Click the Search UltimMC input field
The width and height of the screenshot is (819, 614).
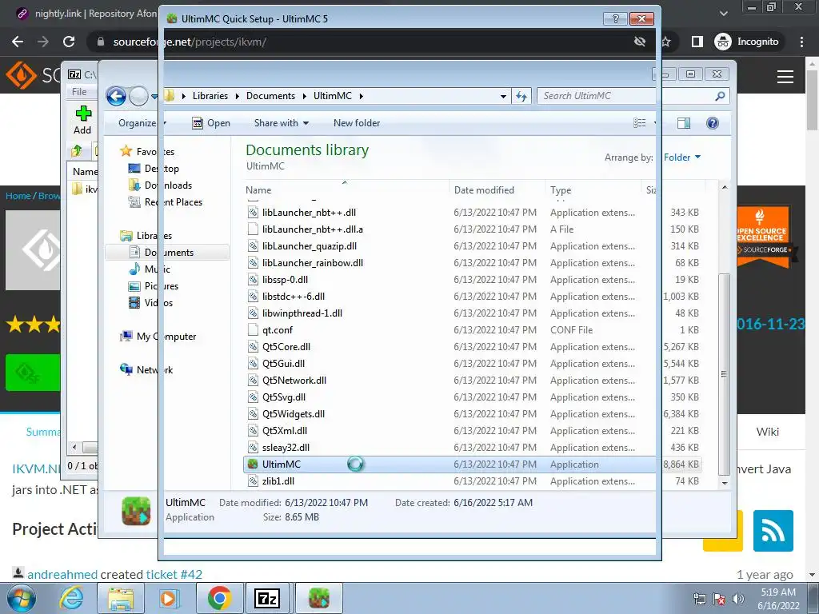[625, 96]
